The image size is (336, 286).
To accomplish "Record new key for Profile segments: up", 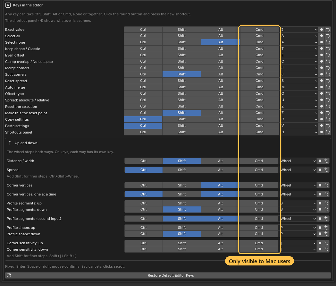I will (320, 203).
